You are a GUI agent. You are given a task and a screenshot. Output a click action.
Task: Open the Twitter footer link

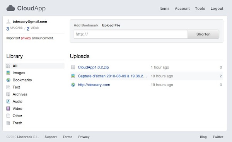pos(218,137)
